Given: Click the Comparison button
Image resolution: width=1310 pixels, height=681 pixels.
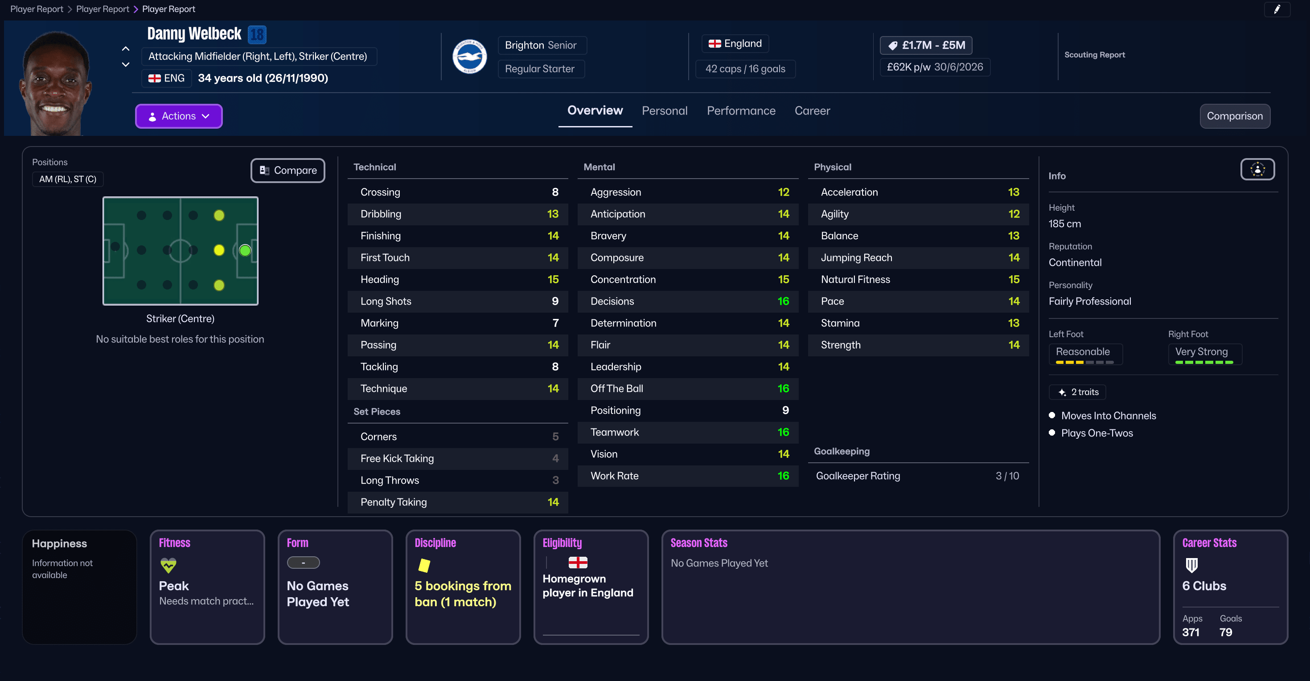Looking at the screenshot, I should [x=1235, y=116].
